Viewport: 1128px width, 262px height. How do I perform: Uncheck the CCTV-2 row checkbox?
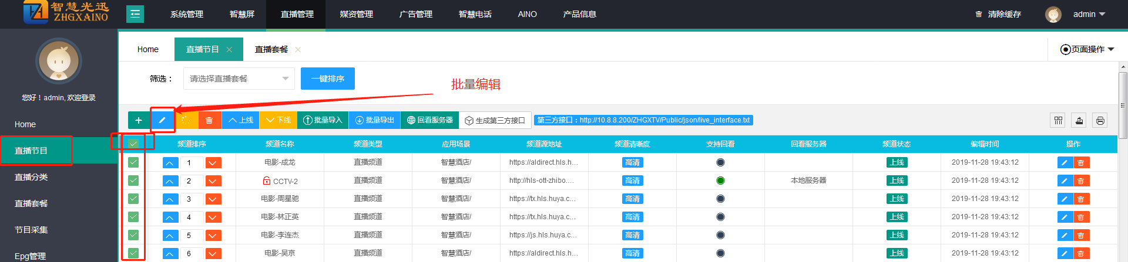coord(133,181)
